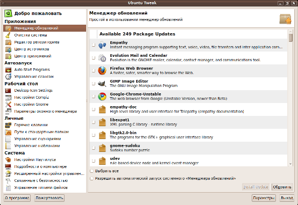Click the Firefox icon in updates list
Screen dimensions: 298x205
tap(102, 70)
